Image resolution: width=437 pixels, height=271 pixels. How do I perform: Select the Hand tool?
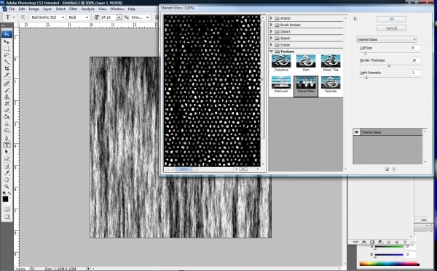(7, 180)
